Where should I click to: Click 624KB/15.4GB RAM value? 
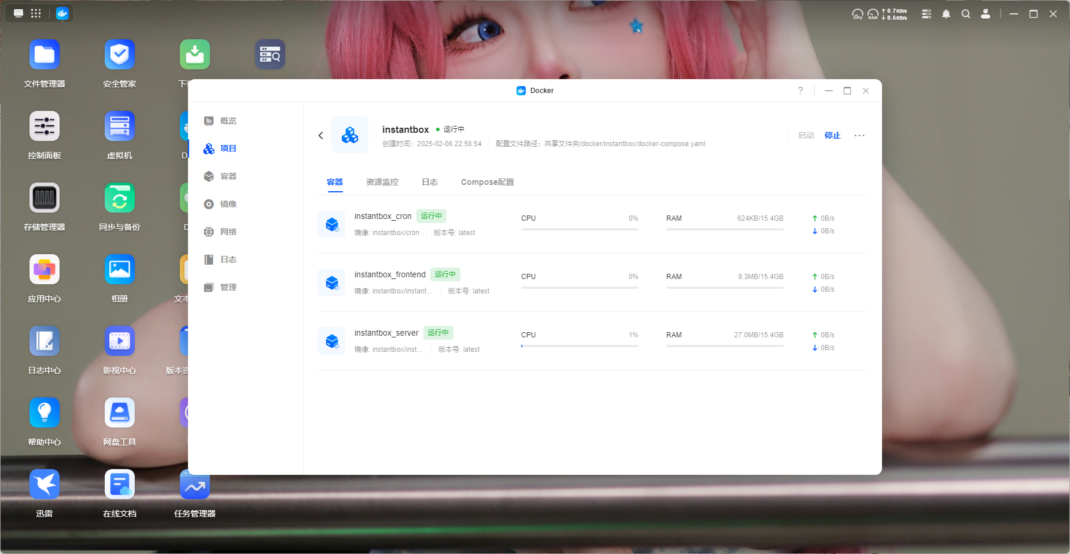click(760, 218)
